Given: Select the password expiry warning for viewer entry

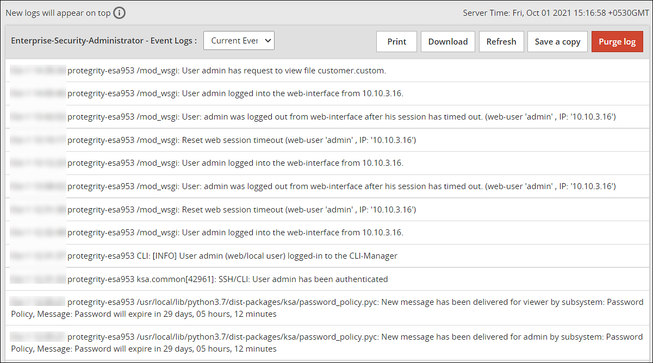Looking at the screenshot, I should (x=326, y=308).
